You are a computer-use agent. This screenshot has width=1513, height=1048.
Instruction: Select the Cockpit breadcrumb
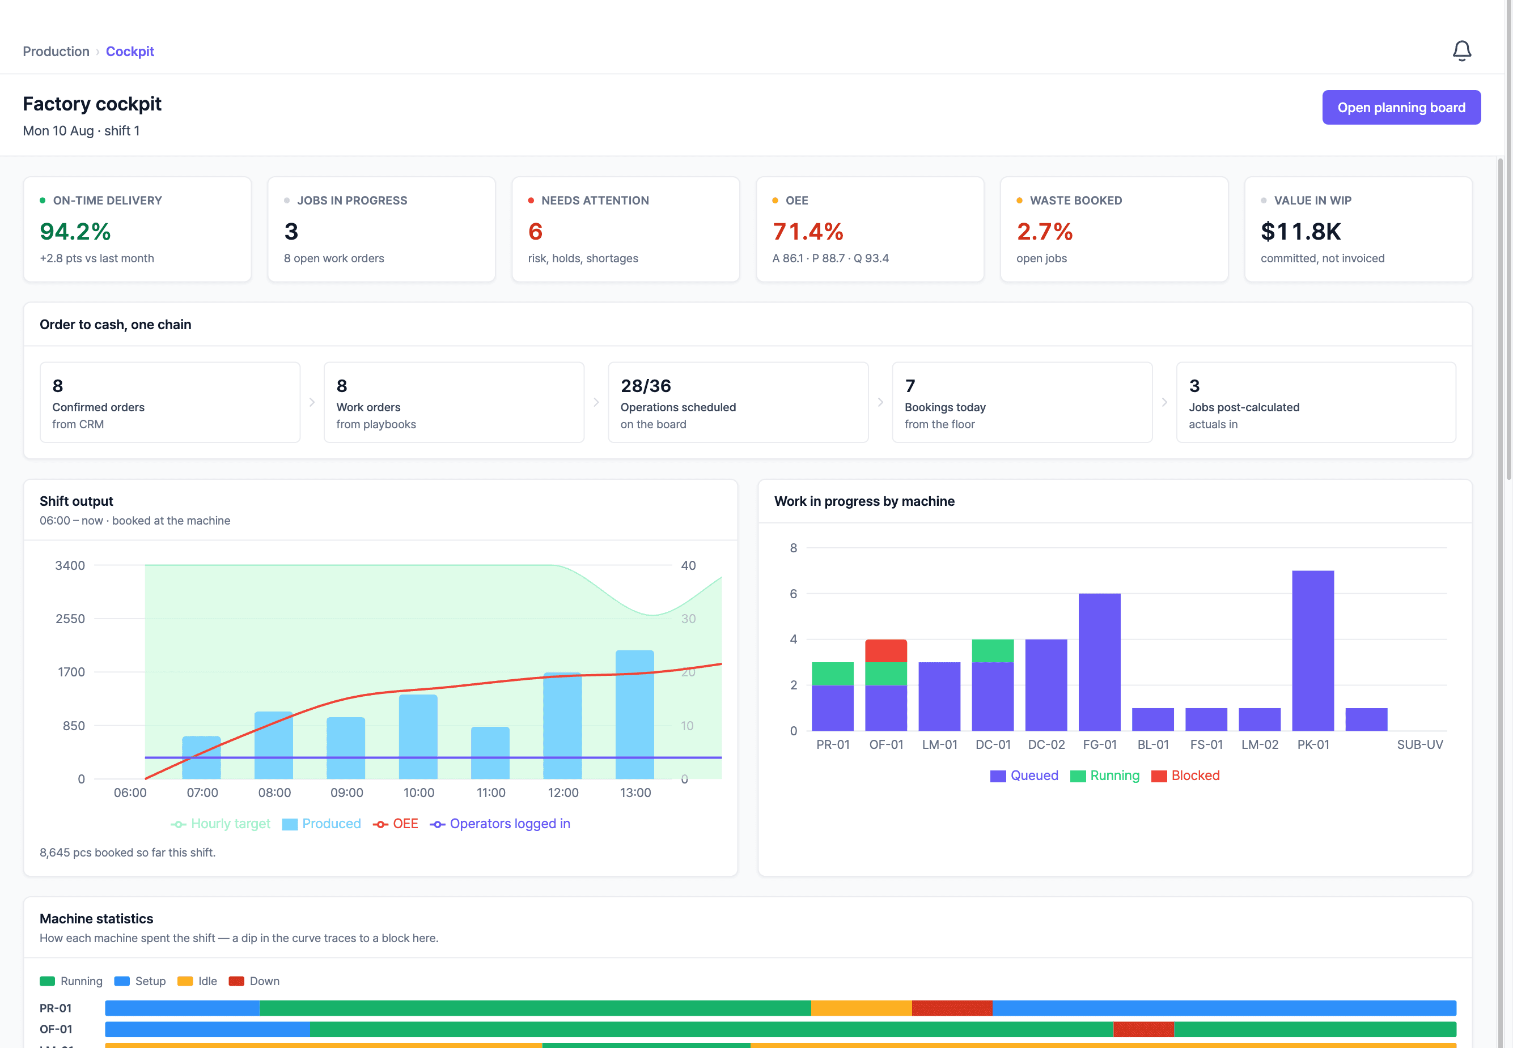pos(130,51)
